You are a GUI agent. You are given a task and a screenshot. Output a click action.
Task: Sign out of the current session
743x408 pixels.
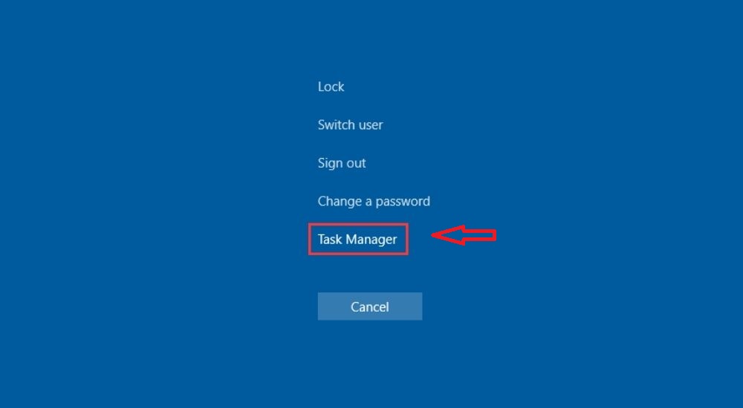[342, 163]
